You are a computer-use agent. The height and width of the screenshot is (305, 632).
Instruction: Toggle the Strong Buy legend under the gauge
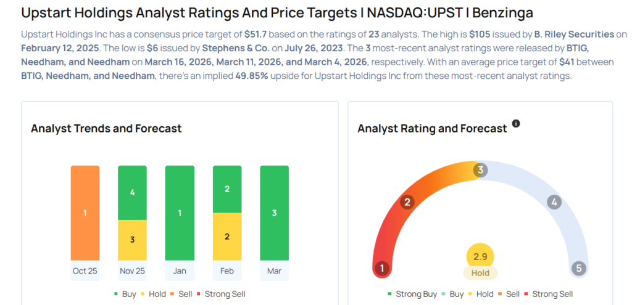(x=413, y=294)
